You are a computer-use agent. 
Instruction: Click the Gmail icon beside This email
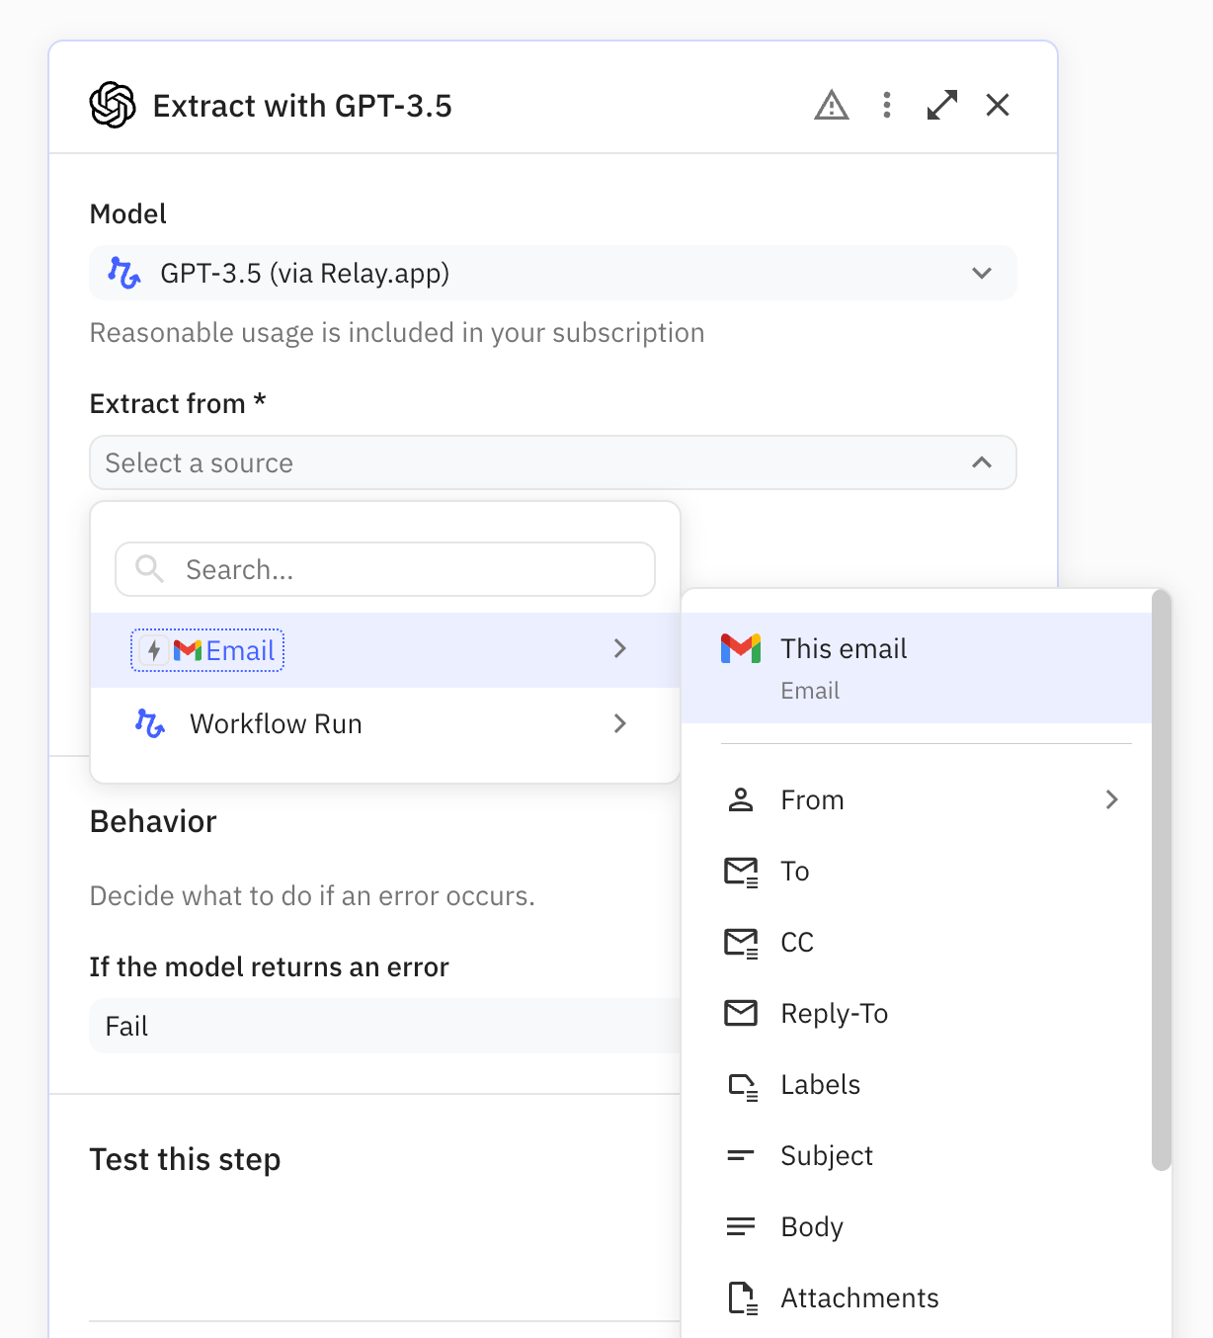(x=741, y=648)
